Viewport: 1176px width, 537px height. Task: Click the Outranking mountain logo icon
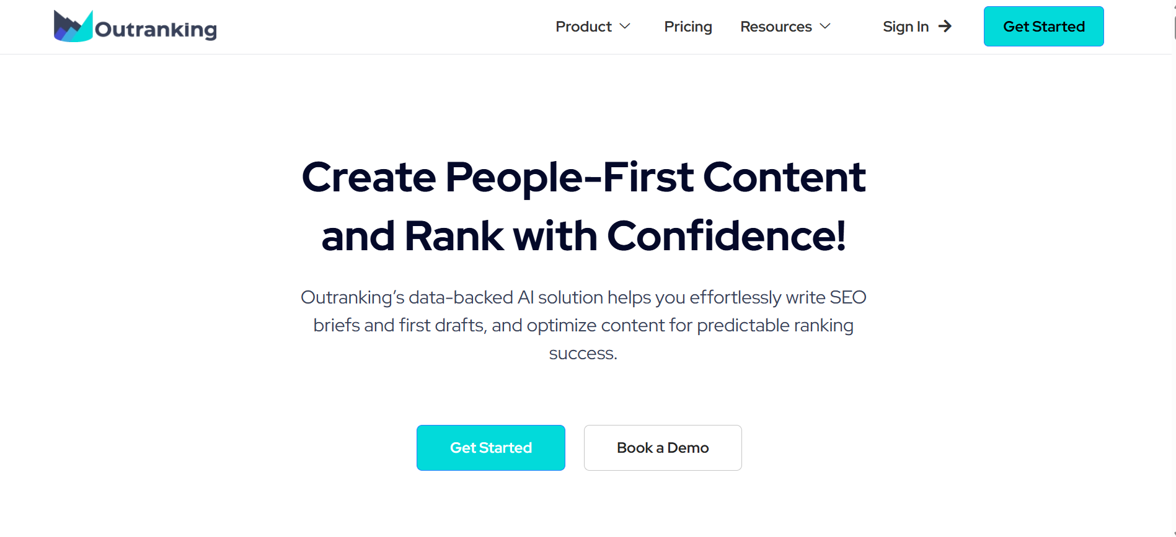(x=73, y=26)
